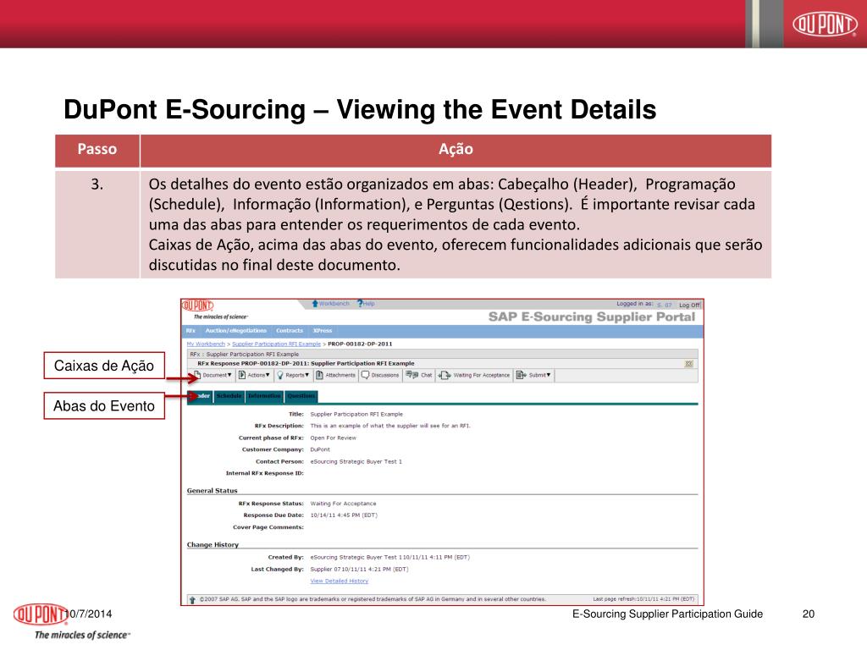
Task: Expand the Reports dropdown
Action: (293, 375)
